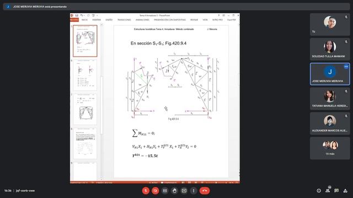Screen dimensions: 353x198
Task: Open TRANSICIONES ribbon tab
Action: pos(124,20)
